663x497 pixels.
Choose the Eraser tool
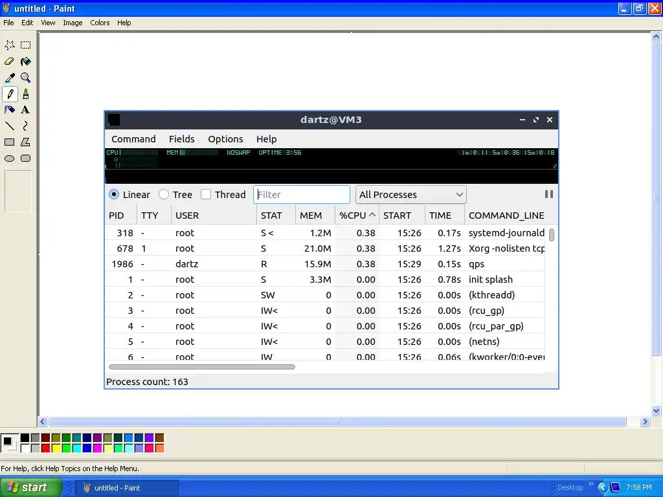10,61
